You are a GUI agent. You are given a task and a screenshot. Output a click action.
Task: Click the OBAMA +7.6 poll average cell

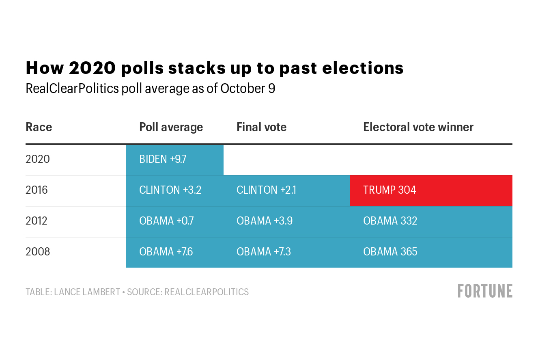pos(175,252)
